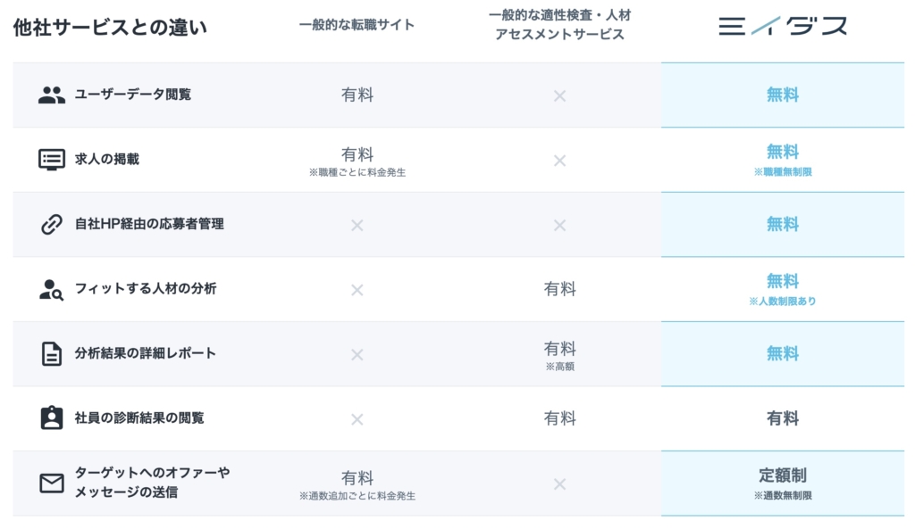Click the document icon beside 分析結果の詳細レポート
Screen dimensions: 915x529
pyautogui.click(x=51, y=353)
